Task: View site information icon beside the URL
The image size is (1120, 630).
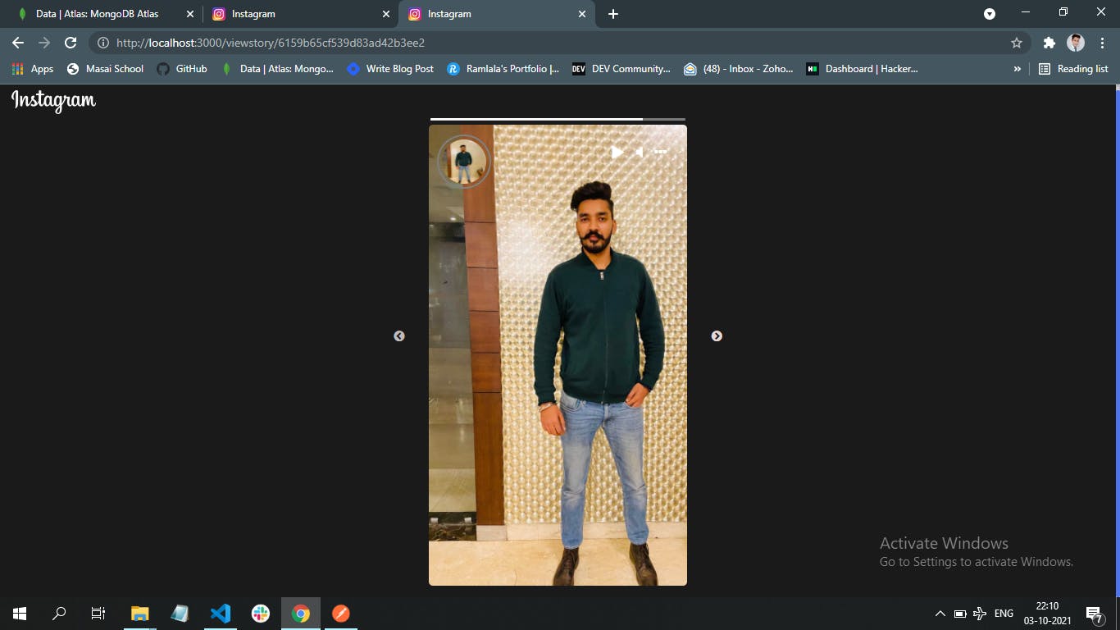Action: pos(103,43)
